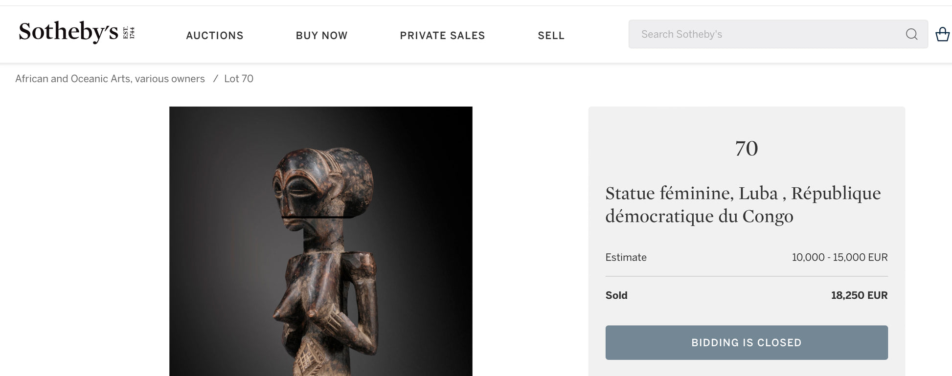Open the AUCTIONS menu

tap(215, 36)
